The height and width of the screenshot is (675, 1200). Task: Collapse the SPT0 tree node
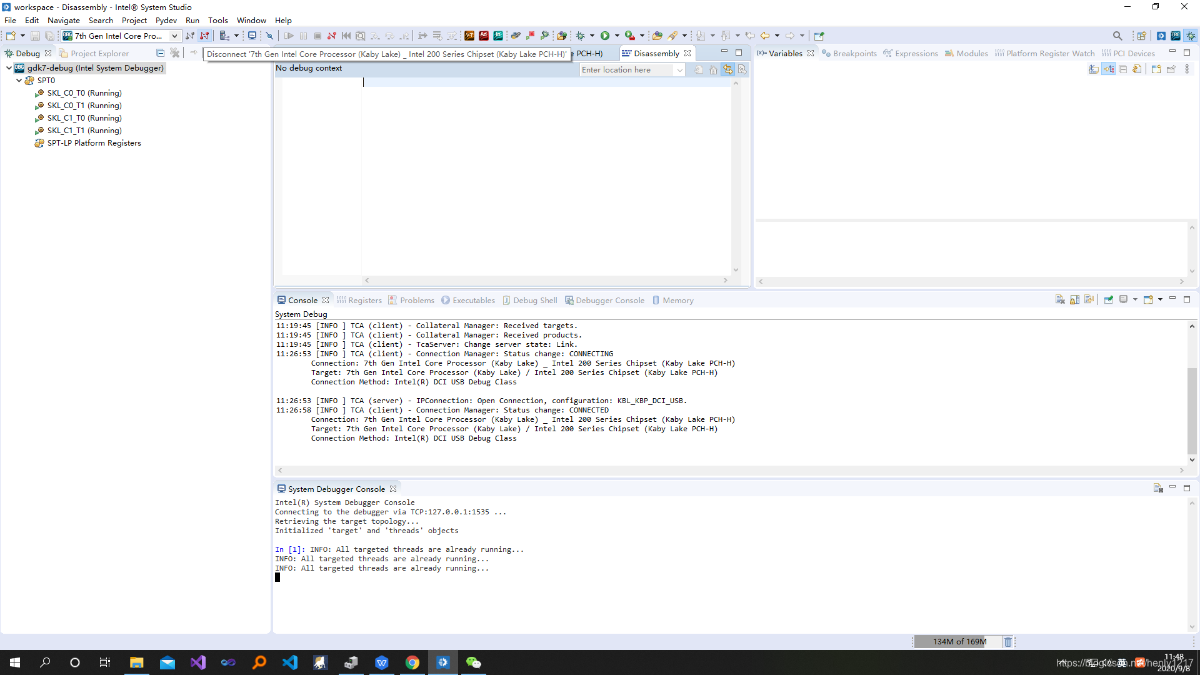point(19,80)
